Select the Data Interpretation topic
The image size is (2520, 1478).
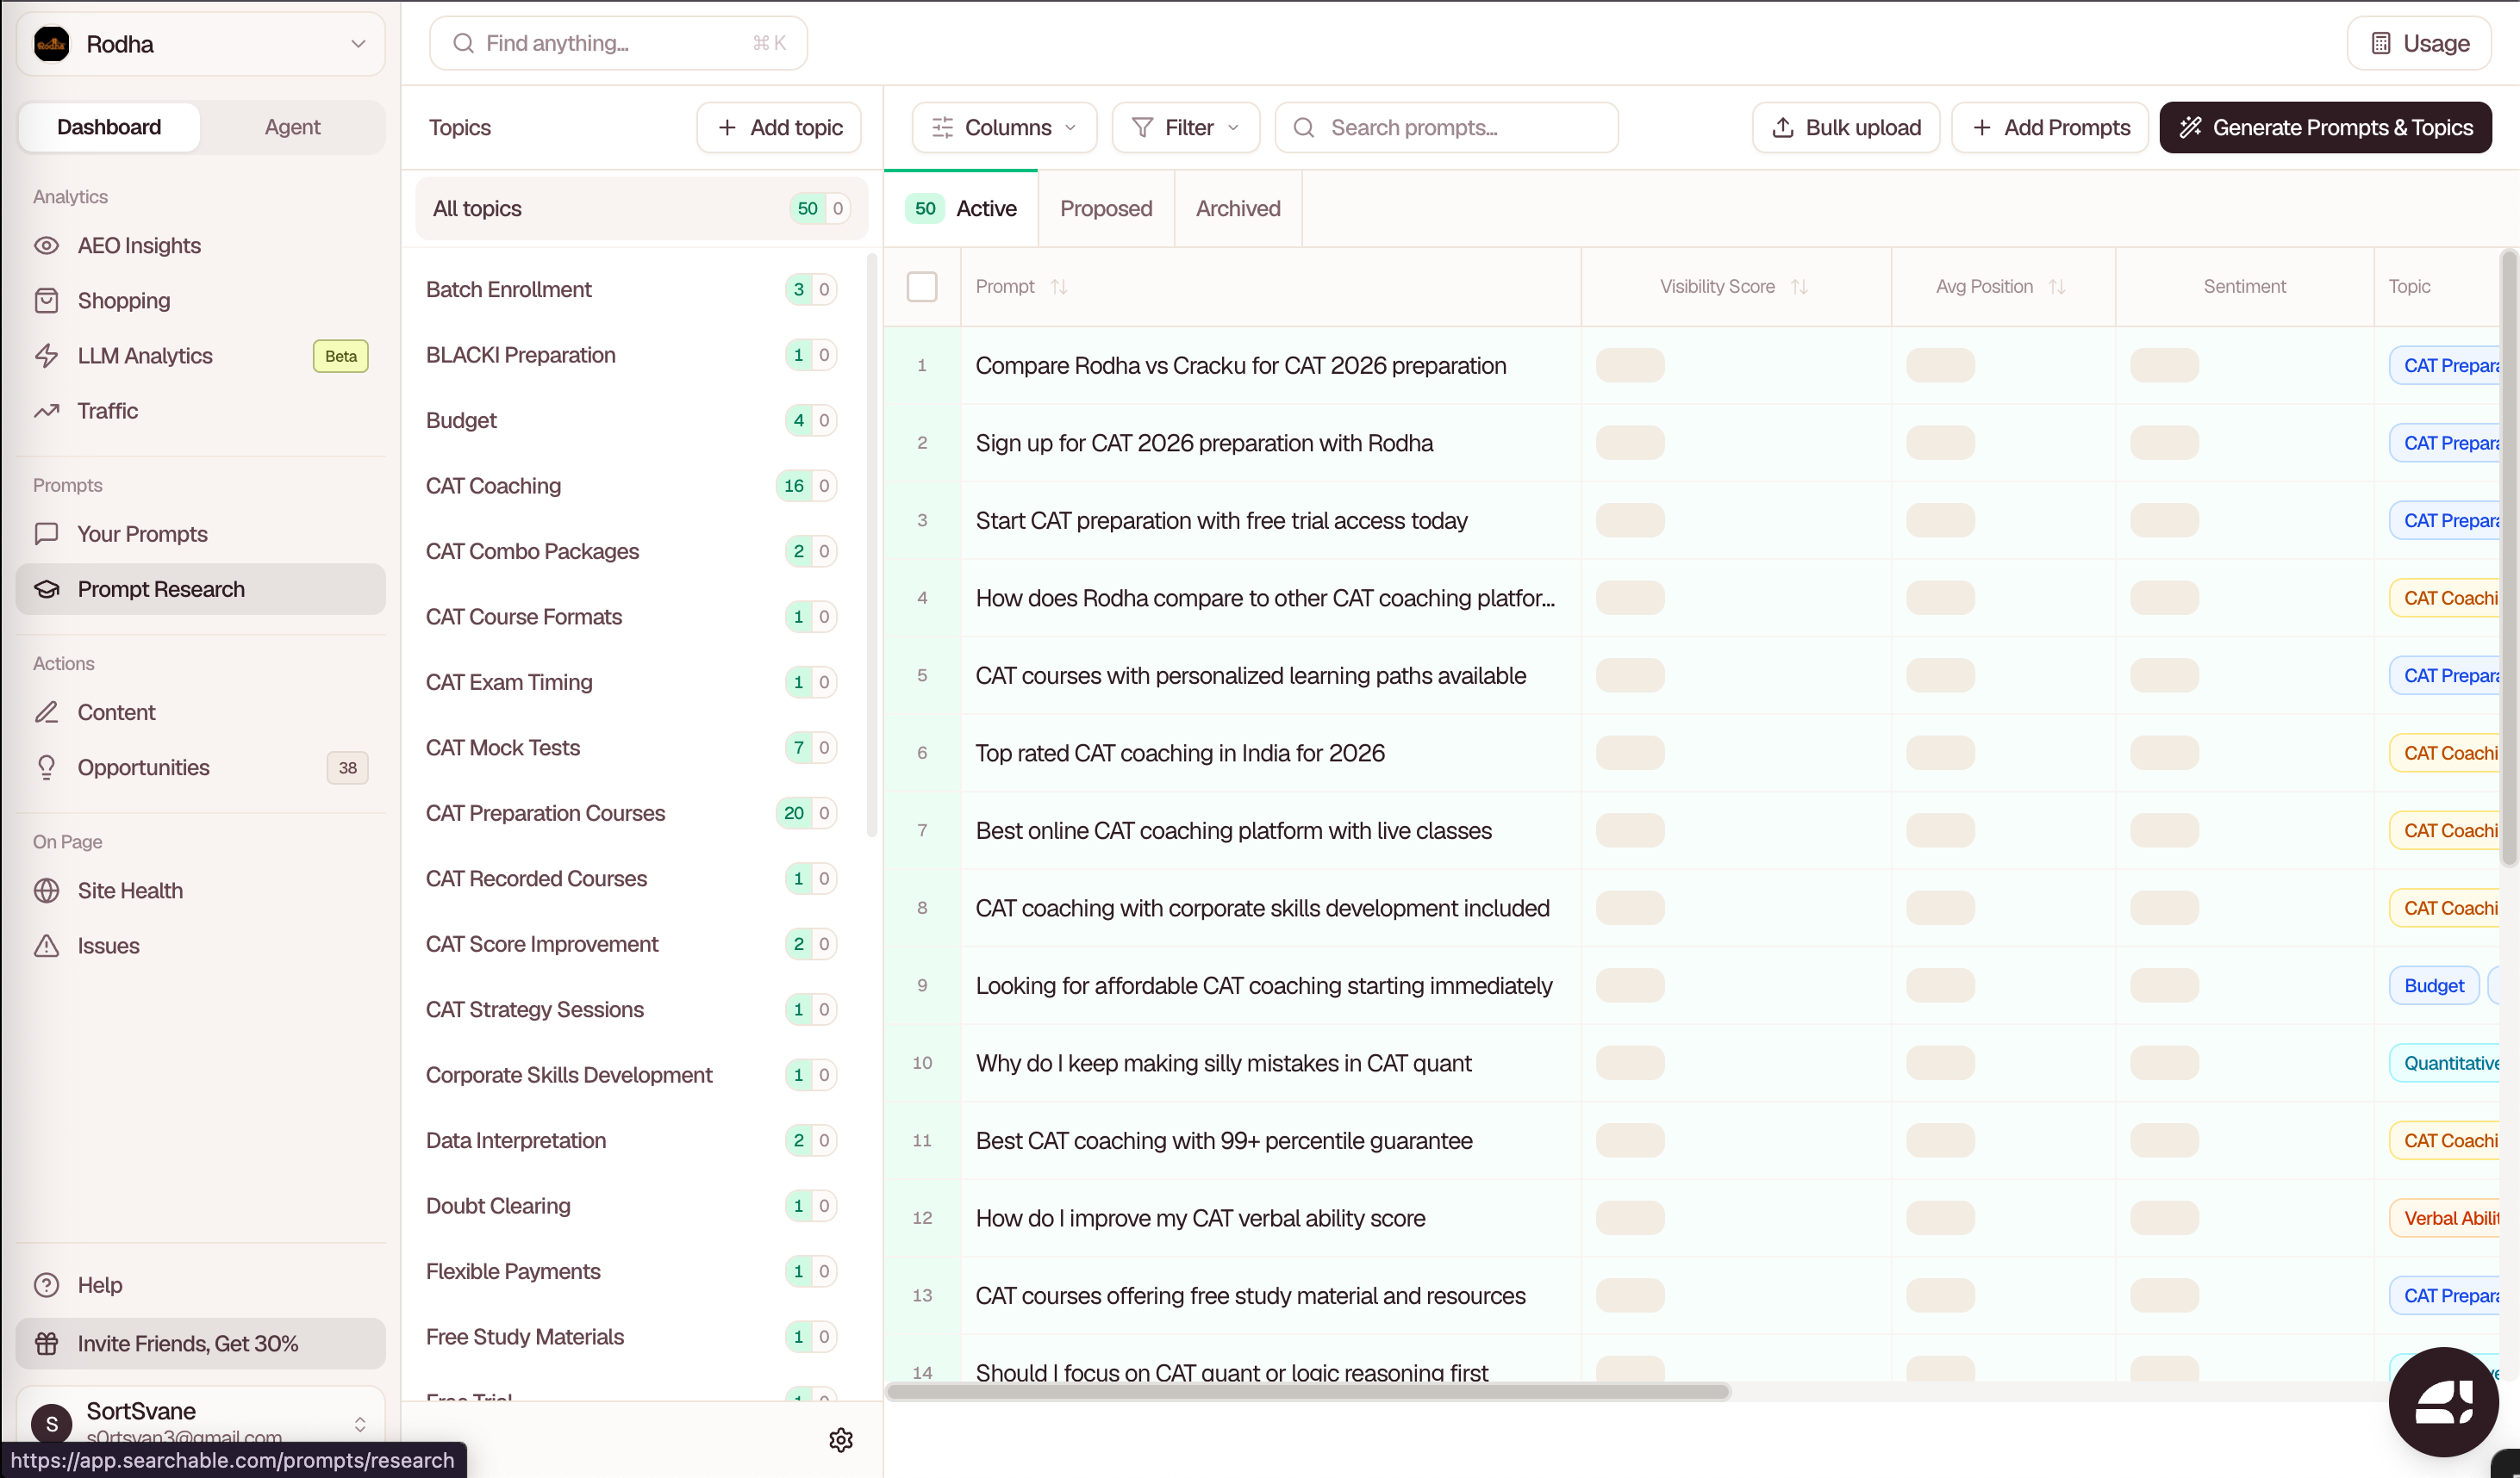pyautogui.click(x=633, y=1140)
